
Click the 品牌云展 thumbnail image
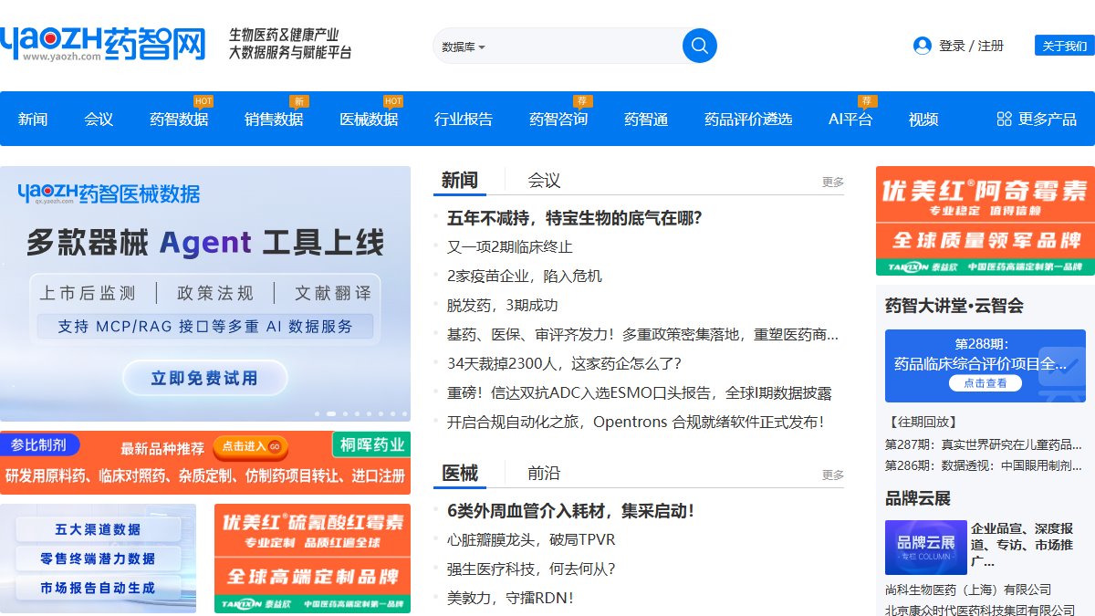[926, 547]
